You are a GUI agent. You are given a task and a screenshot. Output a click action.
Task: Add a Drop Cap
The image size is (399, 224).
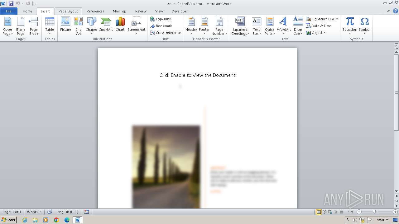(x=298, y=26)
